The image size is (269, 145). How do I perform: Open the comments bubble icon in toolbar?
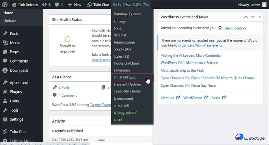pyautogui.click(x=57, y=5)
